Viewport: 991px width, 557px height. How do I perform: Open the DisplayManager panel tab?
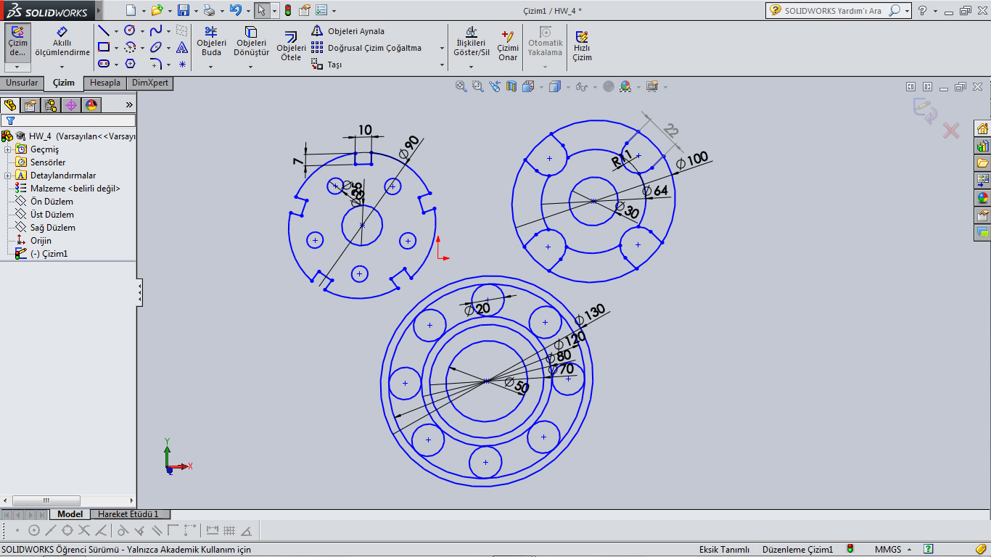tap(91, 105)
